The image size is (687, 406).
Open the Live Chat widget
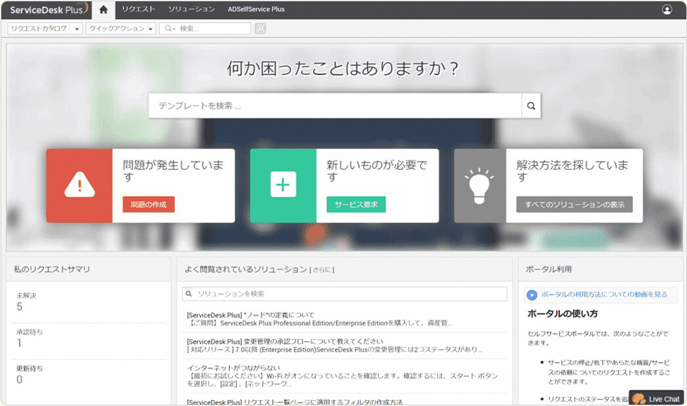tap(656, 398)
